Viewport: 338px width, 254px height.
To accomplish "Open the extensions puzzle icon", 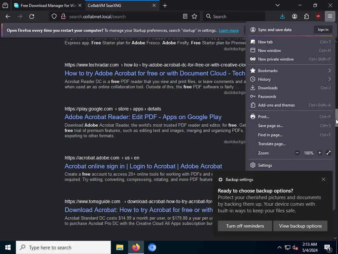I will 306,17.
